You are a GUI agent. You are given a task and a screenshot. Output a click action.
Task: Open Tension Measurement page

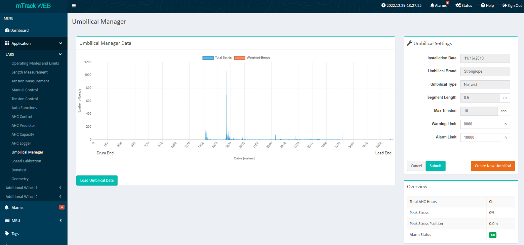pyautogui.click(x=30, y=81)
